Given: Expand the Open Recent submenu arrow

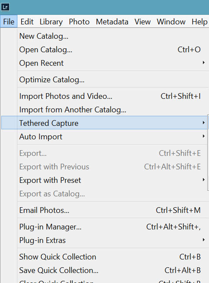Looking at the screenshot, I should tap(204, 63).
